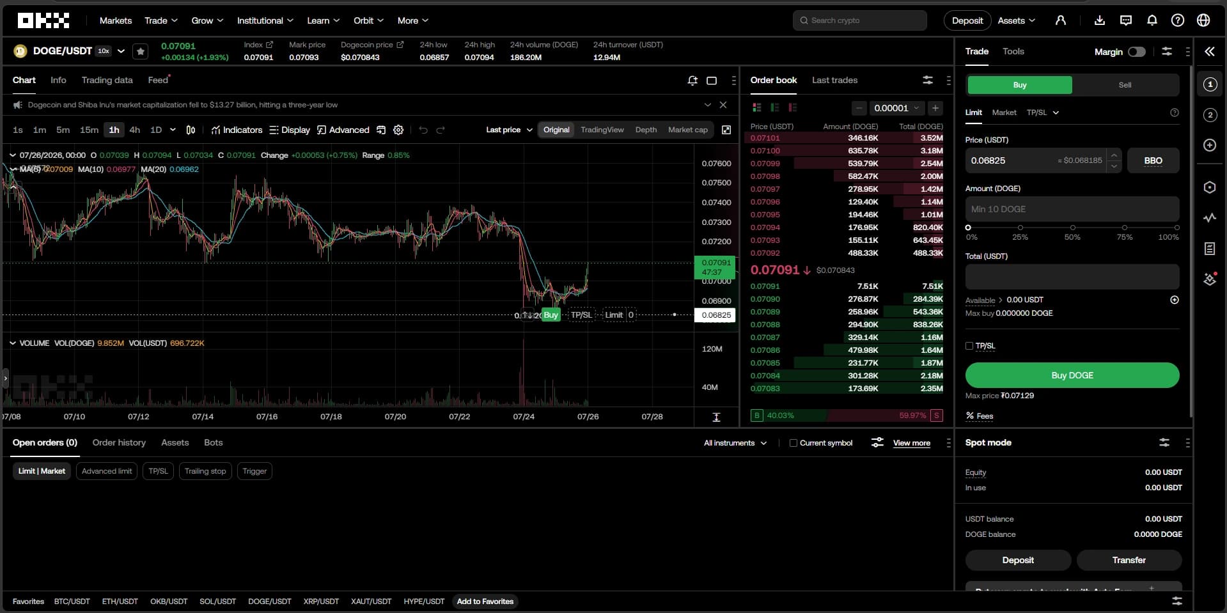Expand the chart to fullscreen
Viewport: 1227px width, 613px height.
pyautogui.click(x=726, y=130)
